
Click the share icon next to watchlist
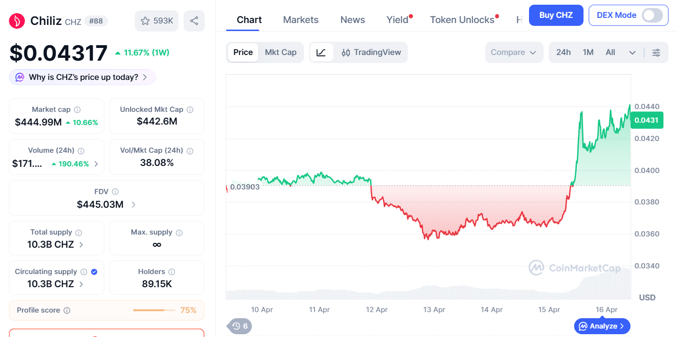click(x=194, y=21)
